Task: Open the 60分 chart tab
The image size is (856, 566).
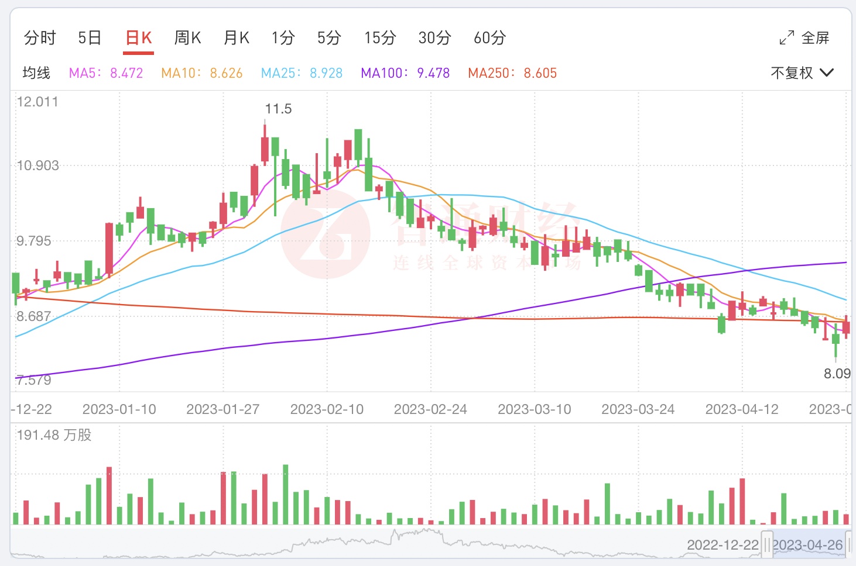Action: [490, 38]
